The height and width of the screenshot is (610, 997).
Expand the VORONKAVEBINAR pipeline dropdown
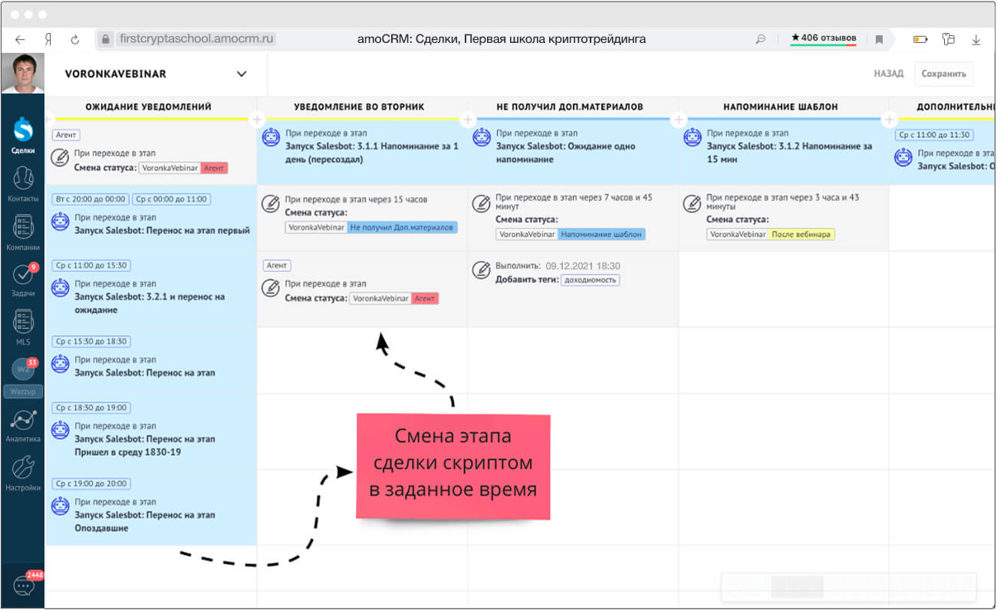pos(242,74)
